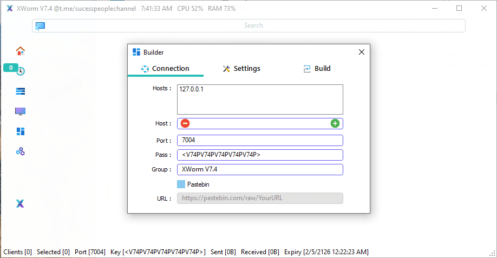Switch to the Connection tab

tap(166, 68)
